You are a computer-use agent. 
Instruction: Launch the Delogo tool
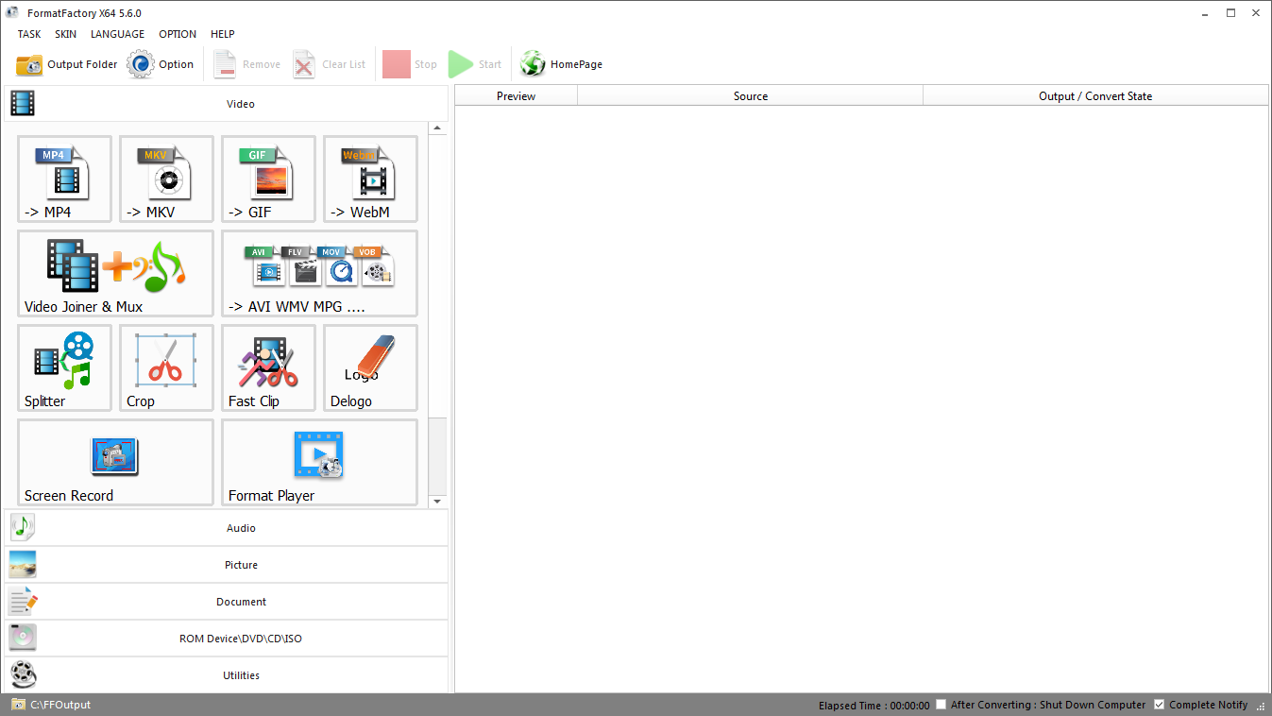[370, 368]
